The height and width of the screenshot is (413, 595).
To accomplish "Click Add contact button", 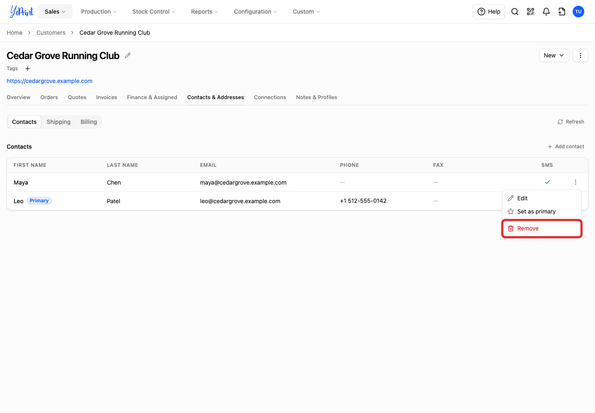I will 566,147.
